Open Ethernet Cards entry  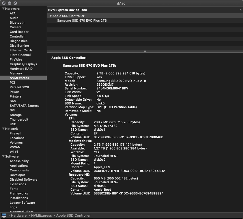(x=21, y=50)
